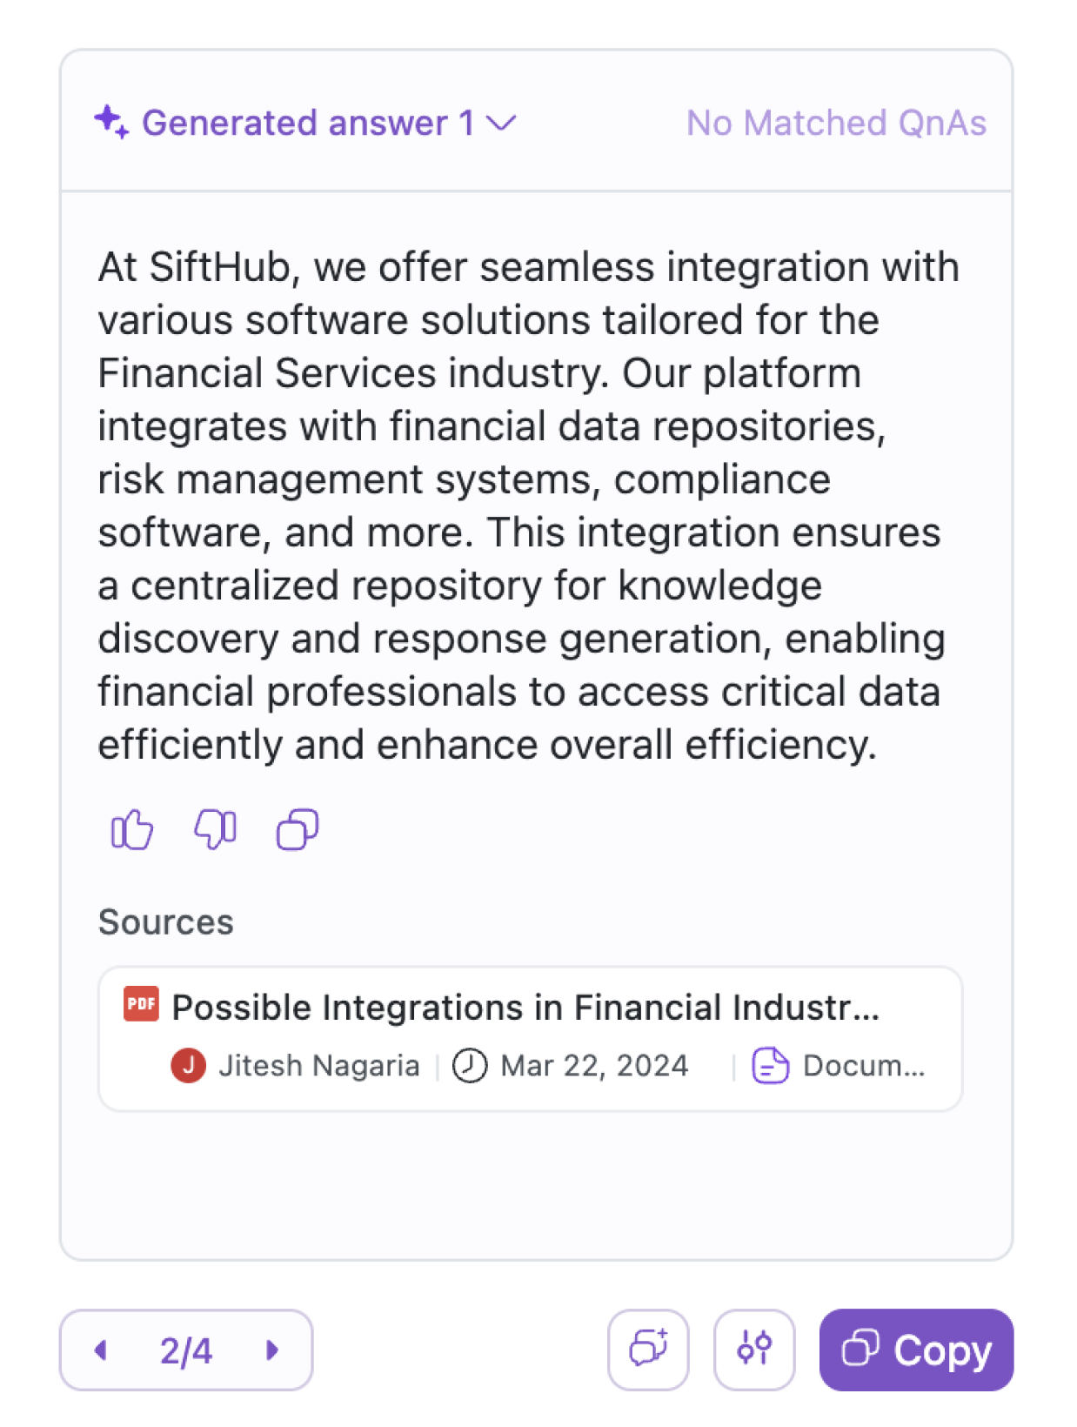Click the sliders settings icon button

tap(753, 1350)
